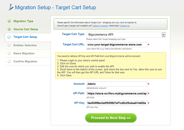Click the API Key: label
Viewport: 184px width, 130px height.
click(80, 103)
